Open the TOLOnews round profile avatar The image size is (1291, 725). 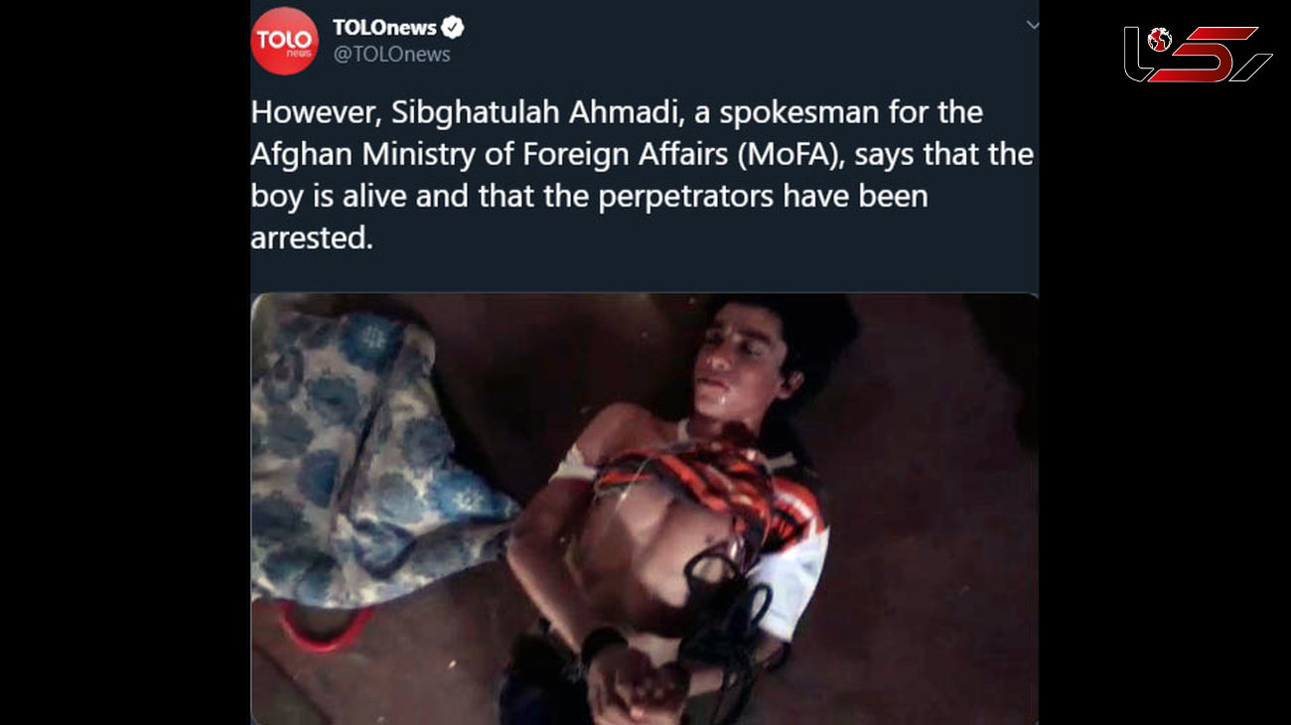(284, 41)
